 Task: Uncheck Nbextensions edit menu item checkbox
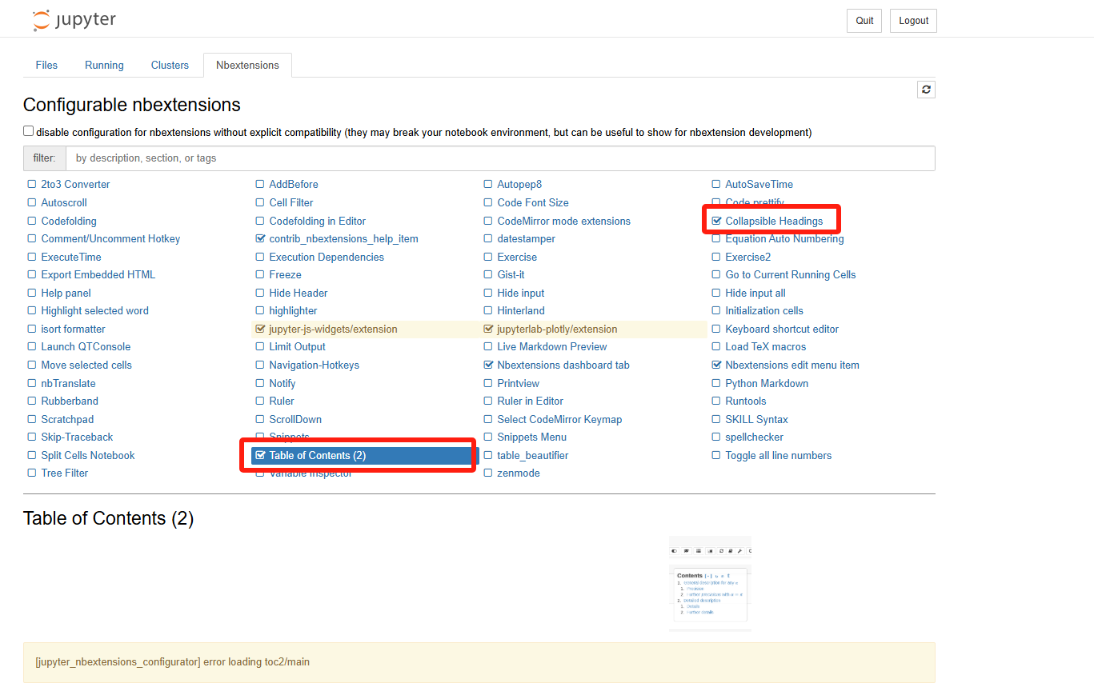click(x=716, y=365)
